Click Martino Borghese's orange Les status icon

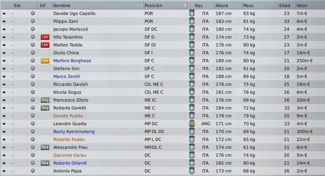pos(45,61)
